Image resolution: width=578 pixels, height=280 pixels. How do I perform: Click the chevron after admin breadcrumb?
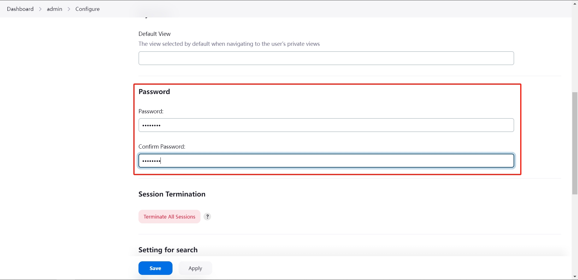coord(69,9)
